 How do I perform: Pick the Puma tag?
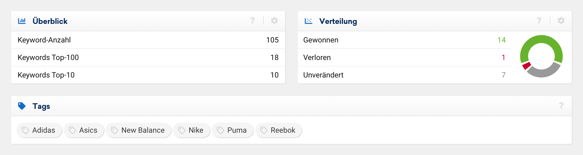(x=232, y=130)
